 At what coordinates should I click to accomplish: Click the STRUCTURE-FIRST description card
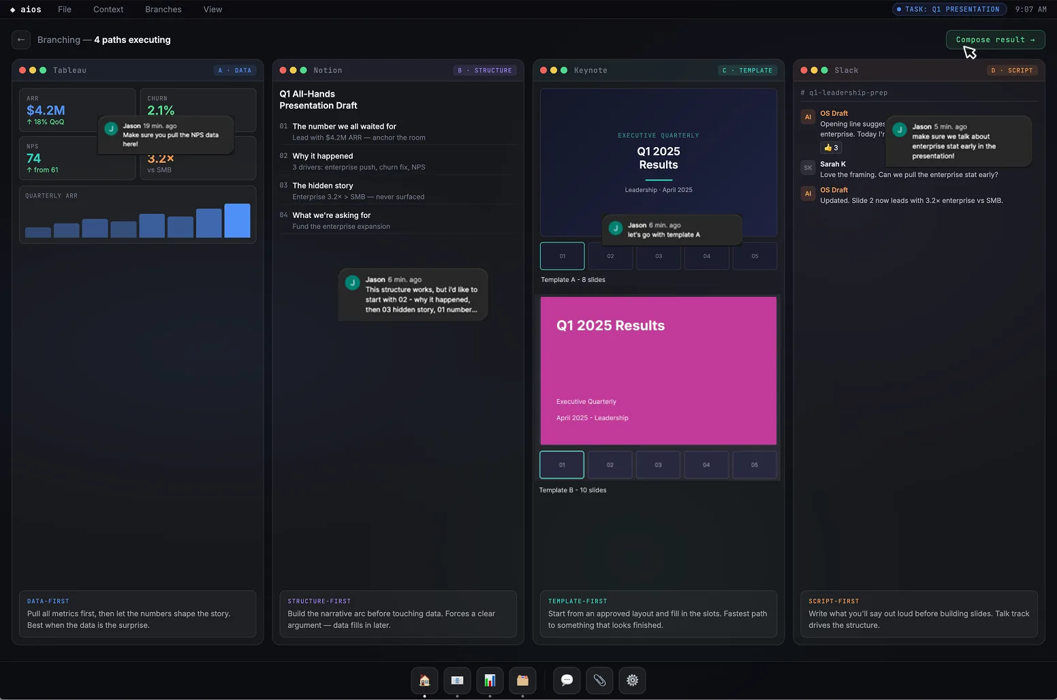[x=398, y=614]
